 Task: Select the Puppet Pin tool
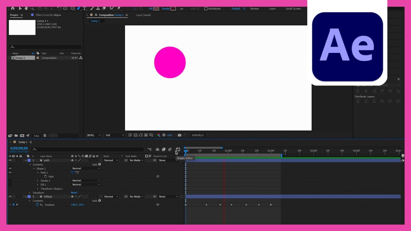click(x=118, y=8)
